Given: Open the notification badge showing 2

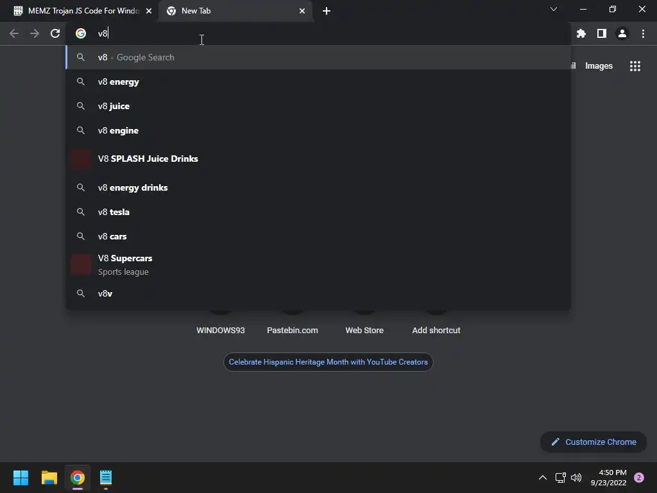Looking at the screenshot, I should point(639,478).
